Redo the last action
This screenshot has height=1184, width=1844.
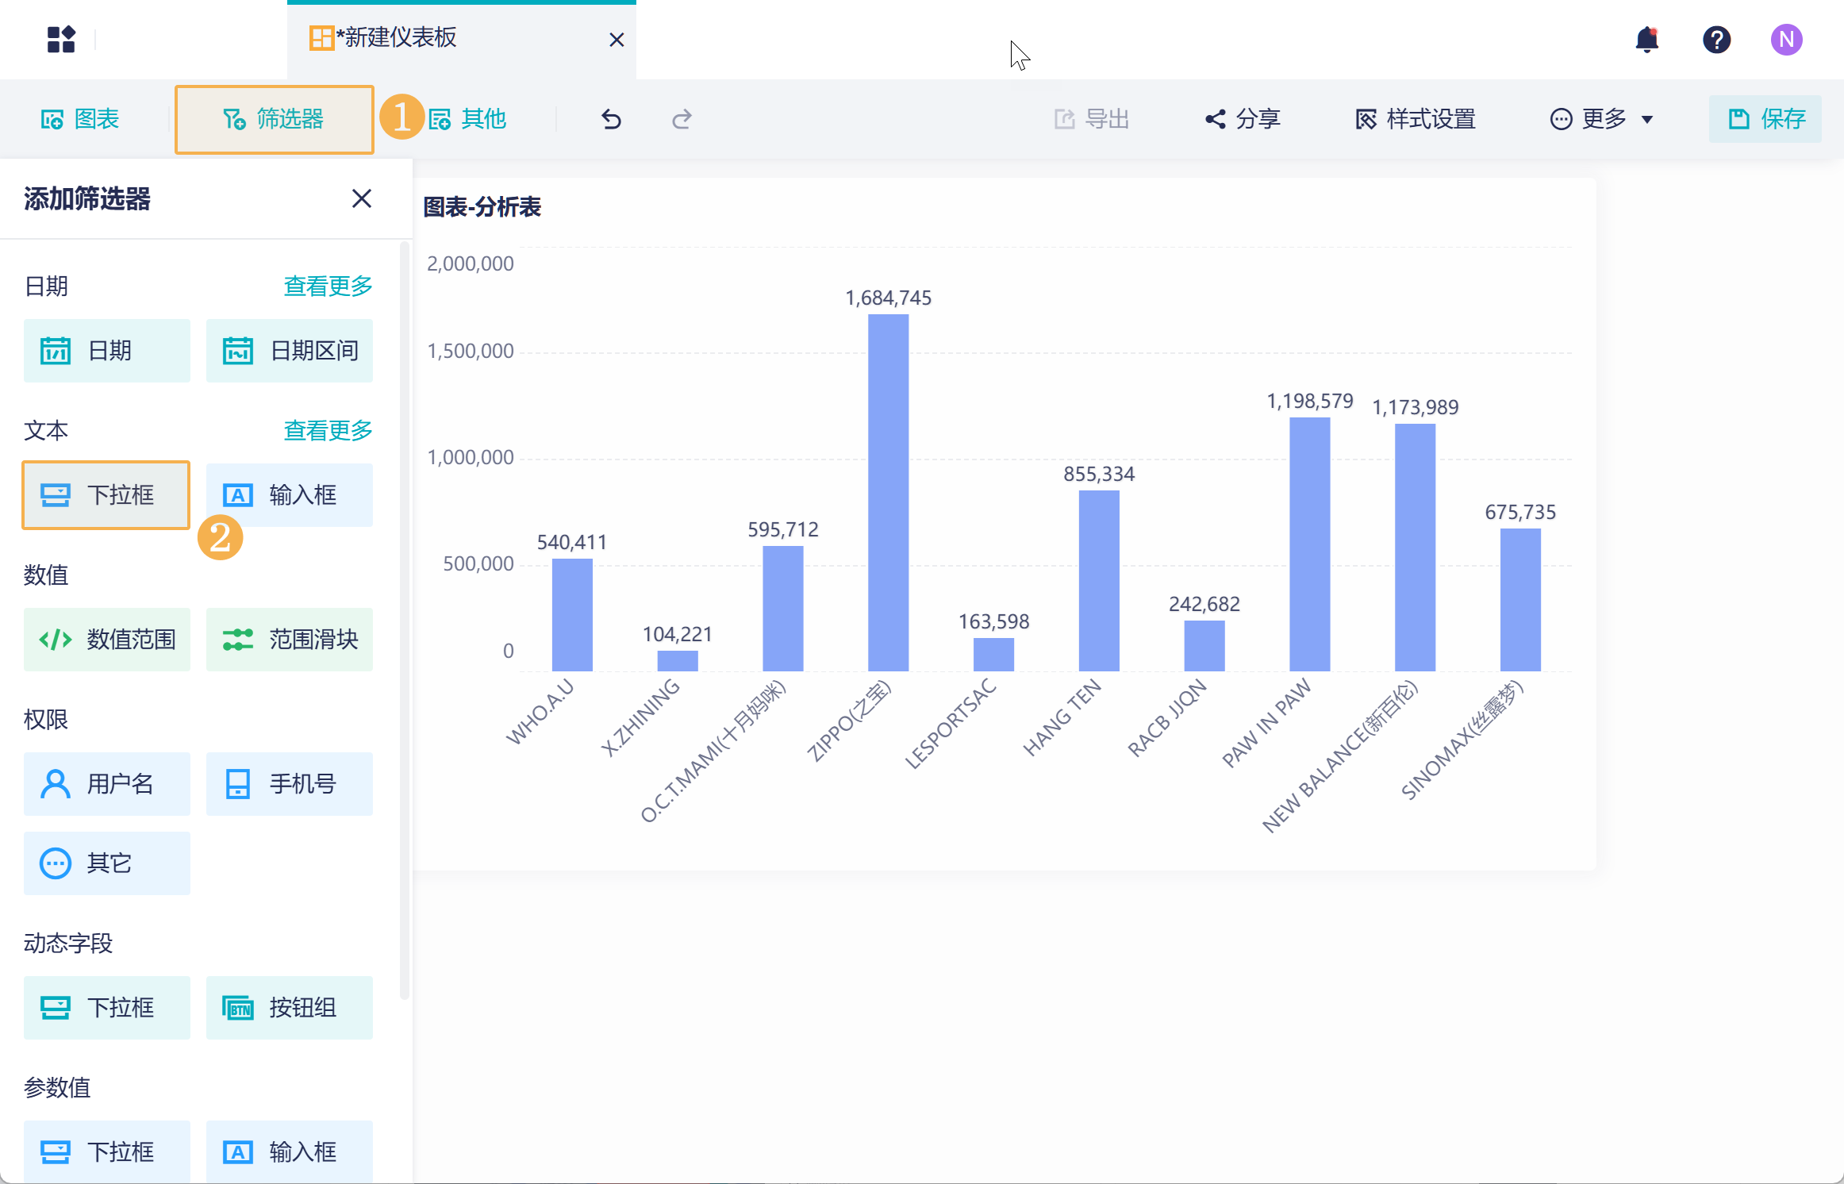coord(682,119)
